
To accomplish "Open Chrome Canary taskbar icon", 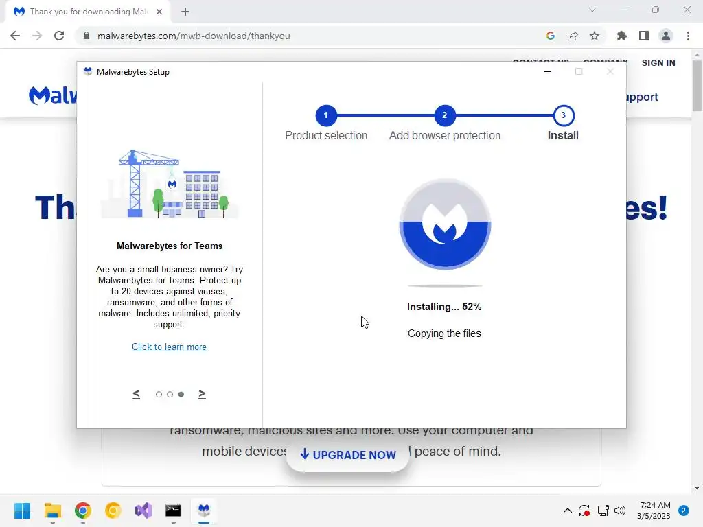I will [x=113, y=511].
